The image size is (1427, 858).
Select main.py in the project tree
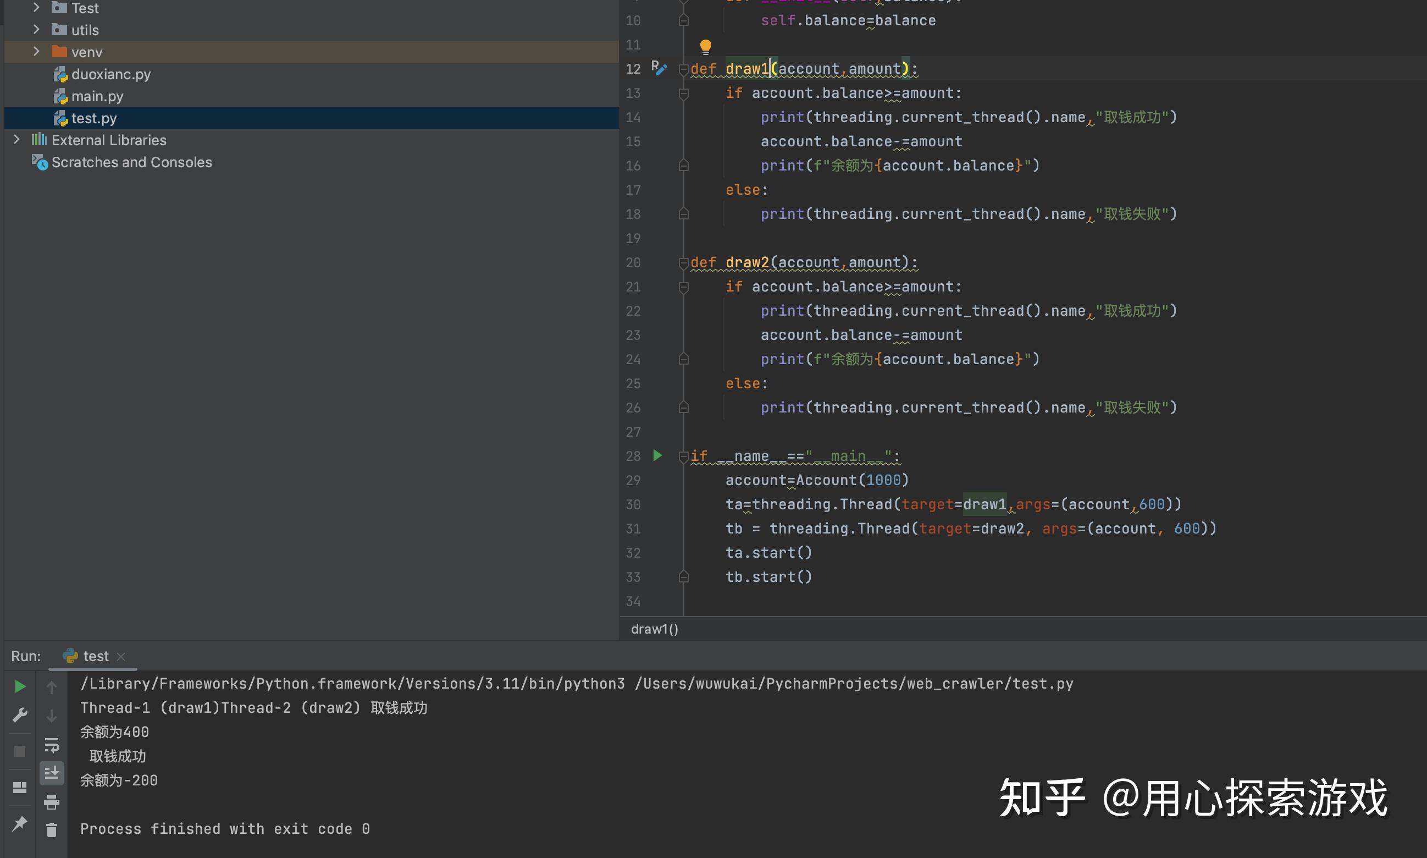[97, 96]
